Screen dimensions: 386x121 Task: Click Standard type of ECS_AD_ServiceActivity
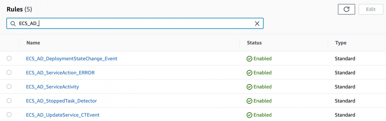(x=345, y=87)
